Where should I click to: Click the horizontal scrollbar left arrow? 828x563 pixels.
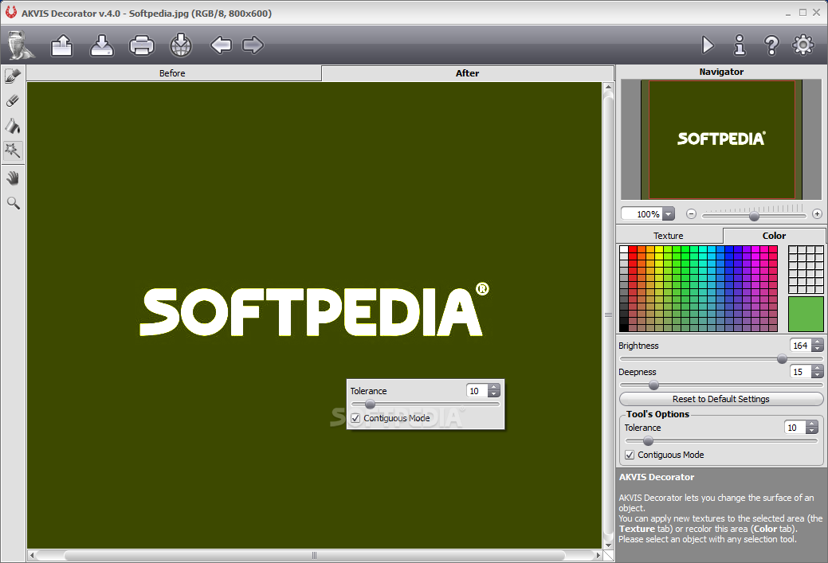[x=32, y=555]
